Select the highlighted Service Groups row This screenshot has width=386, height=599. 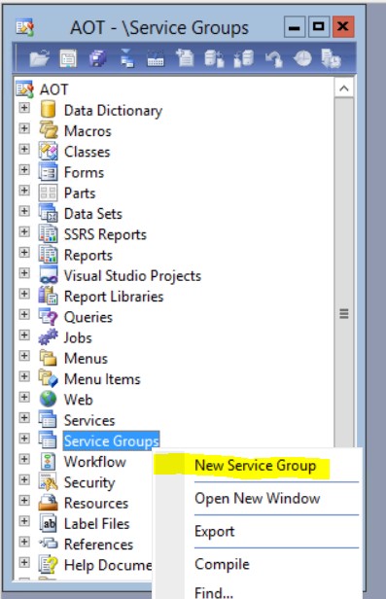point(111,440)
